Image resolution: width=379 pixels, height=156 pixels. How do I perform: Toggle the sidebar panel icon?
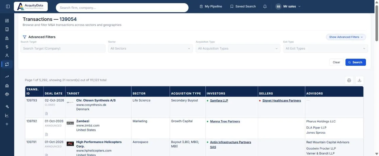coord(8,6)
